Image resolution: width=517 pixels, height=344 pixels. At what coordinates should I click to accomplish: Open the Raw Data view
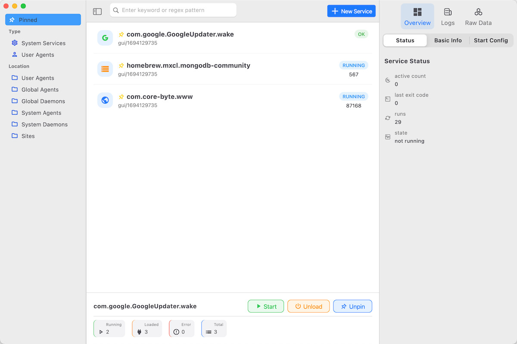coord(478,17)
